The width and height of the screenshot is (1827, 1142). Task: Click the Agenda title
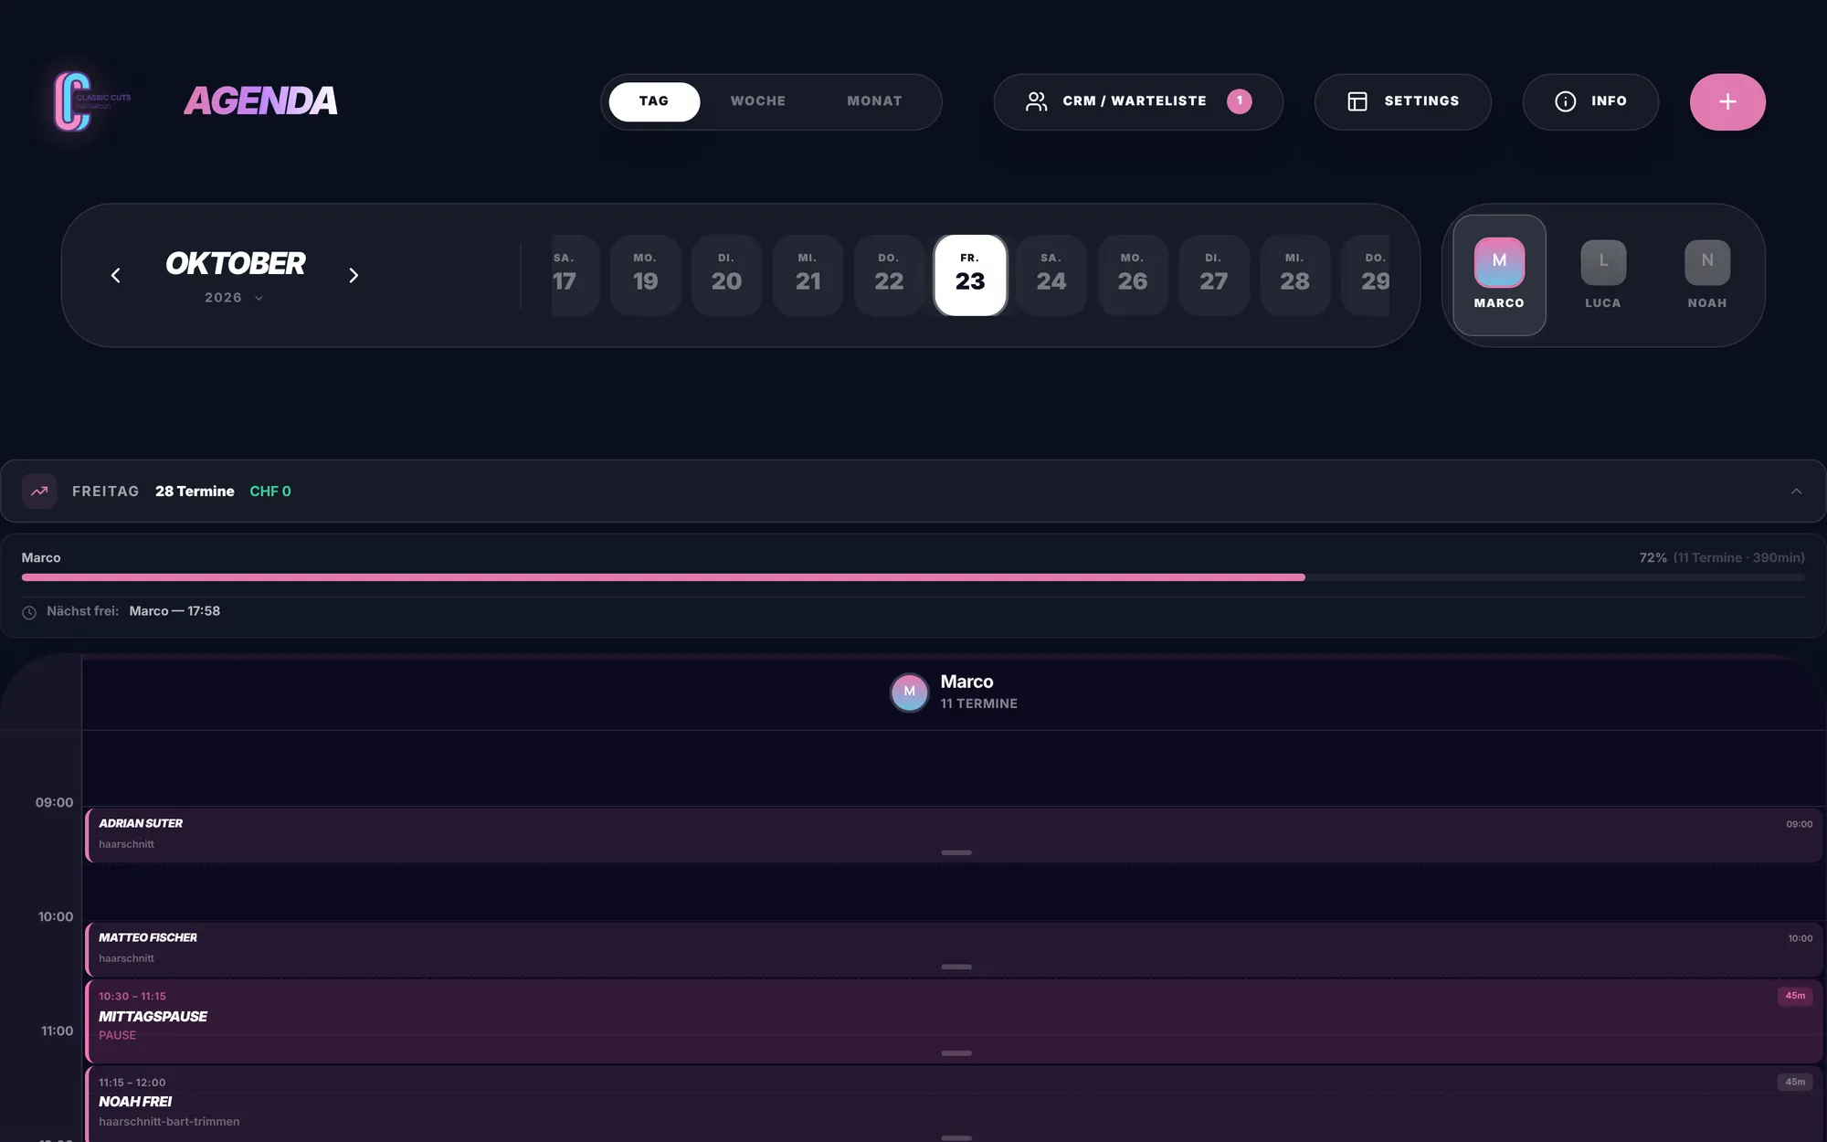pyautogui.click(x=261, y=101)
